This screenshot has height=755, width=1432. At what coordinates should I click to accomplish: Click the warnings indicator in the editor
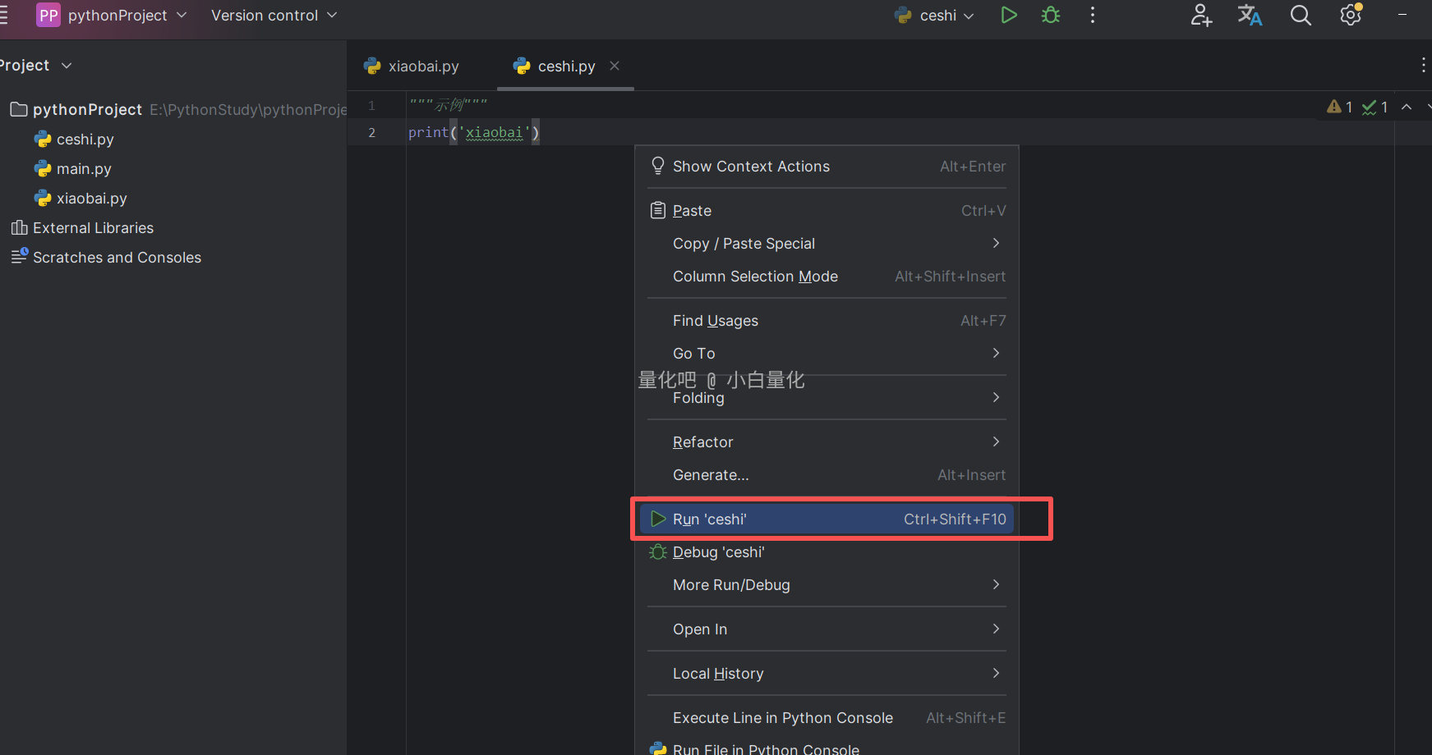1340,107
